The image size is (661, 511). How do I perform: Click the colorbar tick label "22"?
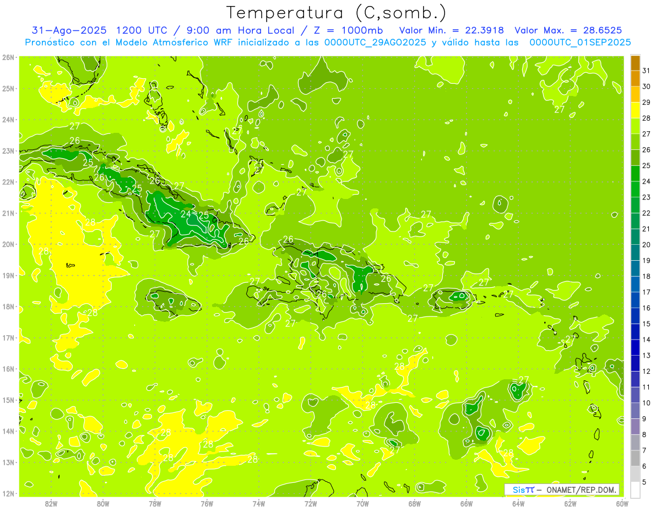pyautogui.click(x=647, y=213)
